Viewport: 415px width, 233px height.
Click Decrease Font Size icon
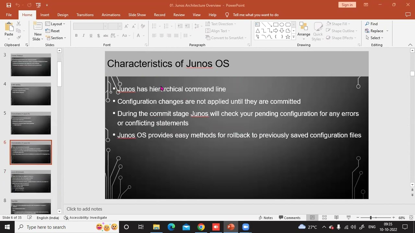click(134, 26)
